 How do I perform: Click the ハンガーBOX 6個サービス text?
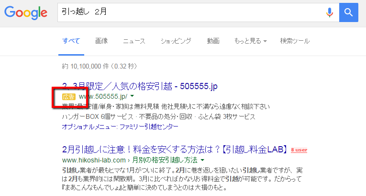point(98,117)
